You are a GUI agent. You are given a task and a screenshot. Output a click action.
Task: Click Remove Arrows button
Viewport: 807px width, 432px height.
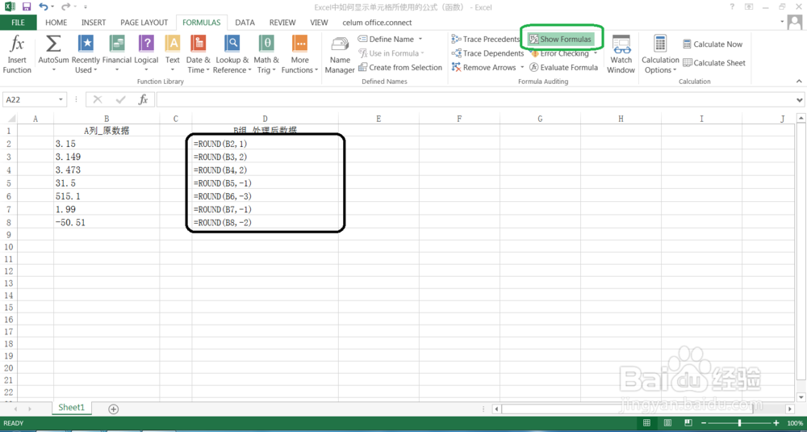pyautogui.click(x=483, y=68)
